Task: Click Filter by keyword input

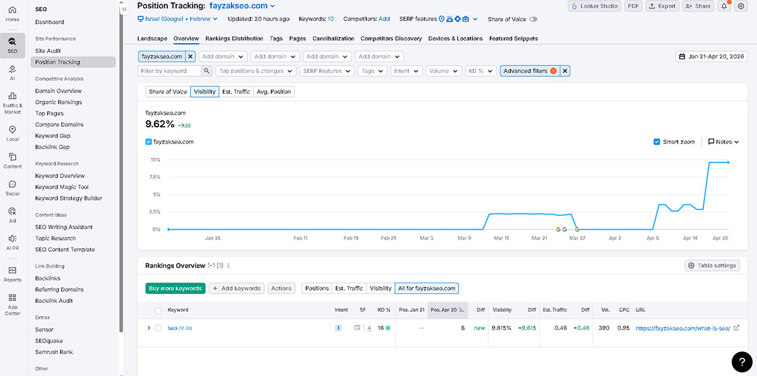Action: 170,71
